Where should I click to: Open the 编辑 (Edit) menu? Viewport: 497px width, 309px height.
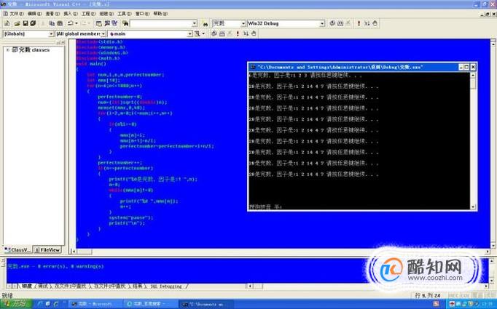(34, 14)
